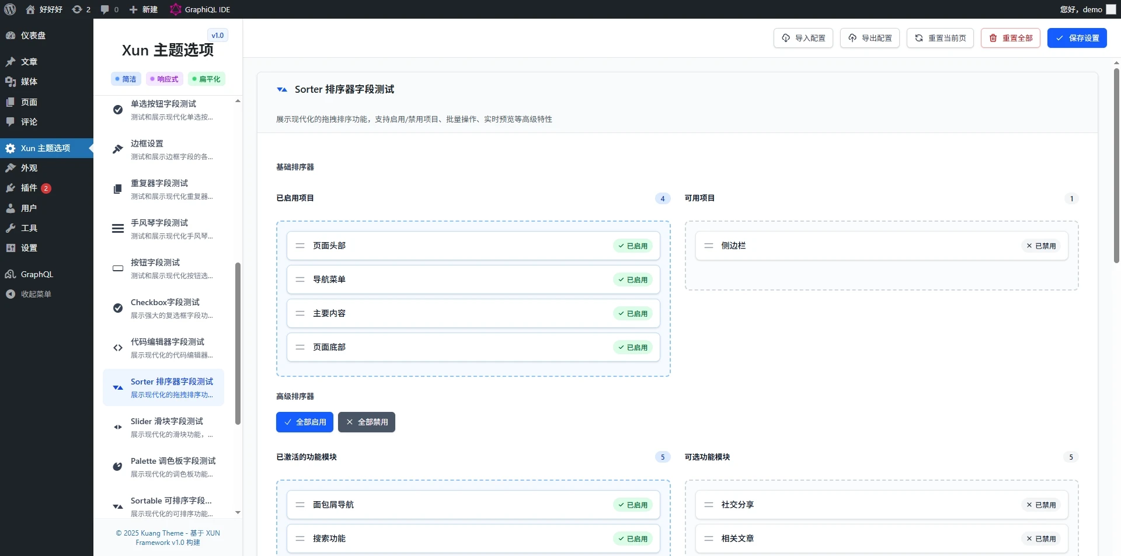
Task: Open the 新建 plus menu
Action: 143,9
